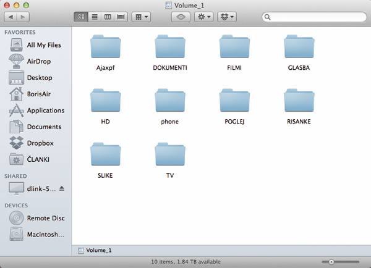This screenshot has width=371, height=268.
Task: Open Documents from the sidebar
Action: pos(35,127)
